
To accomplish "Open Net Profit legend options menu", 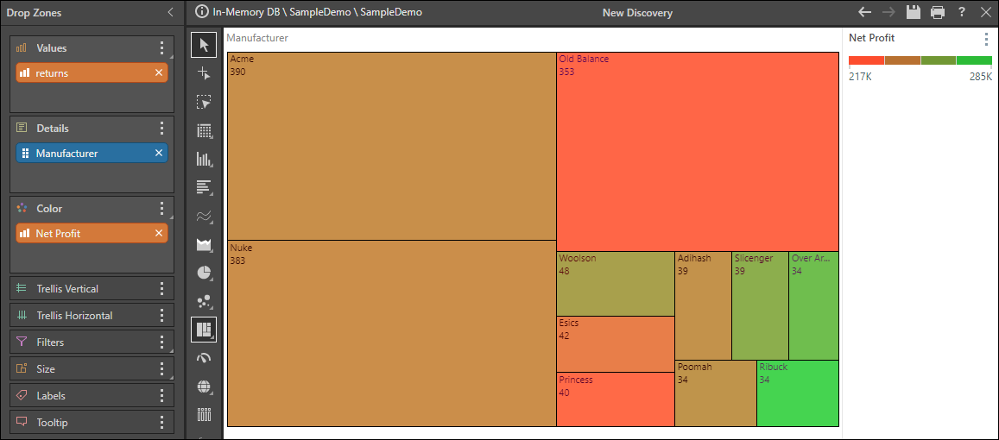I will coord(986,39).
